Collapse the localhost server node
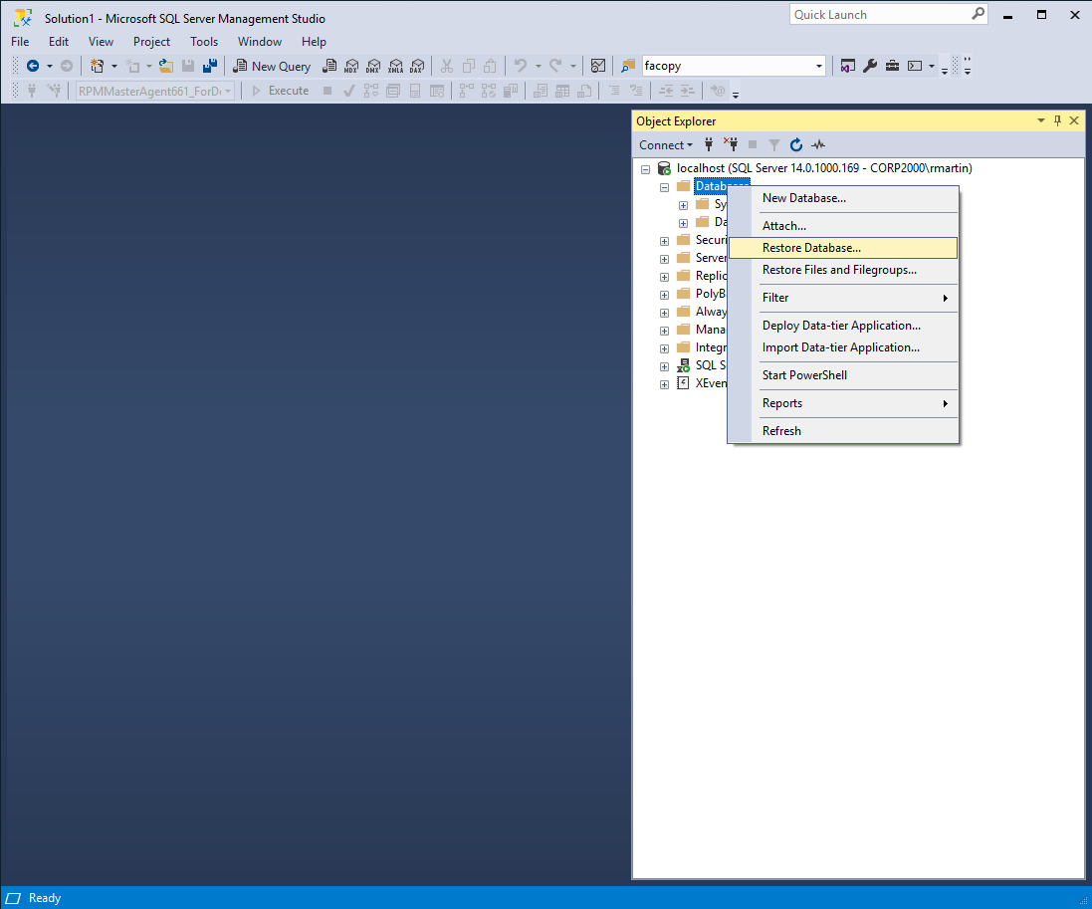Viewport: 1092px width, 909px height. click(646, 169)
